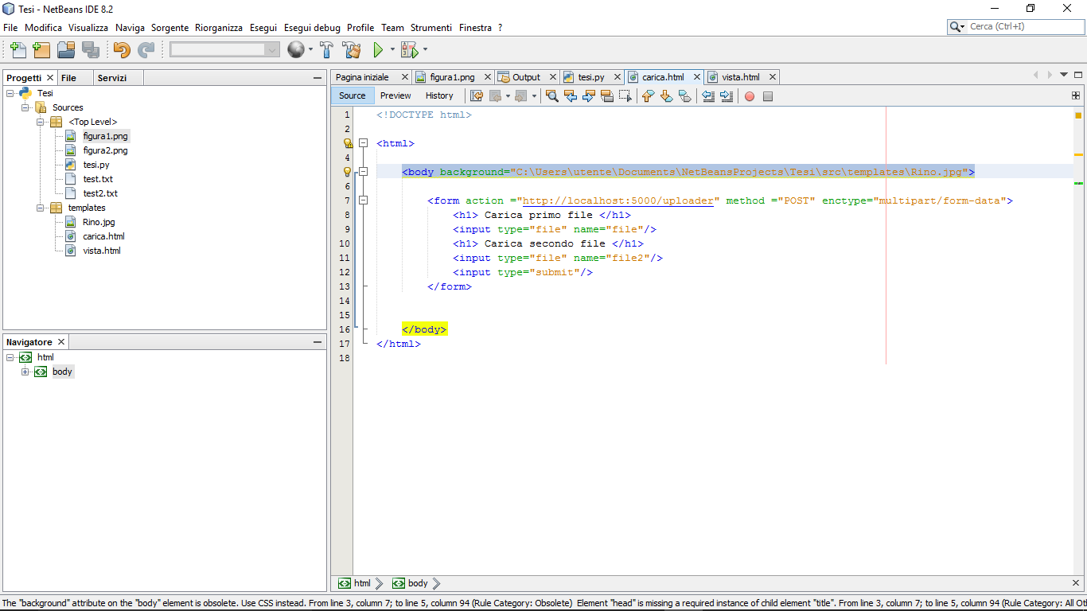The height and width of the screenshot is (611, 1087).
Task: Start macro recording red circle icon
Action: pyautogui.click(x=749, y=96)
